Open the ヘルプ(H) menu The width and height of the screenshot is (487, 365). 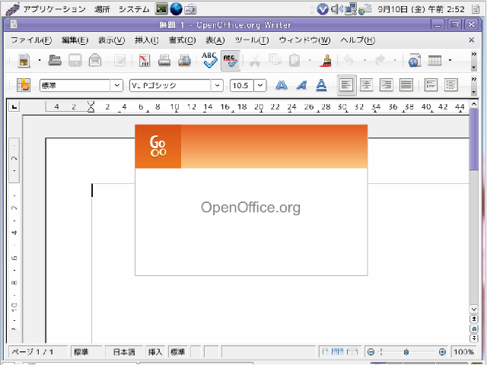[358, 40]
